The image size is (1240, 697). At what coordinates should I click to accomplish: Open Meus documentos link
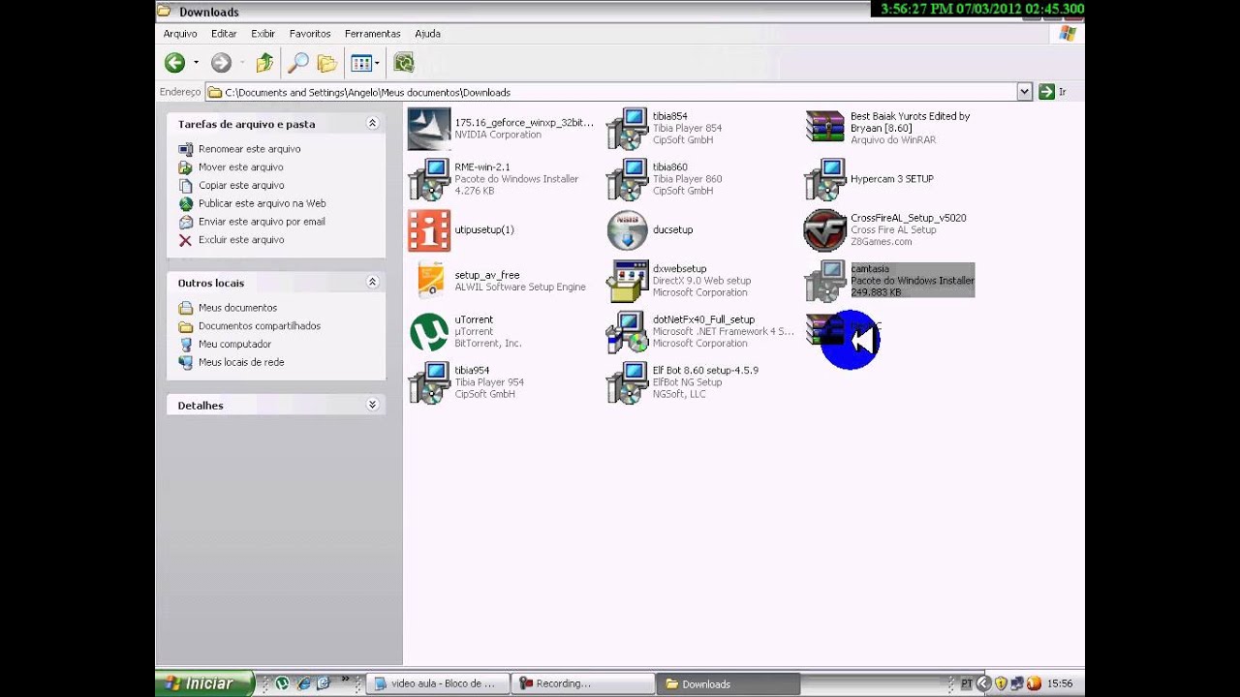[x=237, y=308]
